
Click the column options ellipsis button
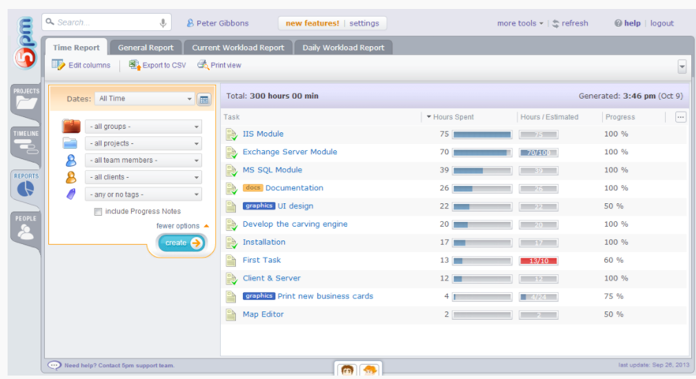click(x=681, y=117)
